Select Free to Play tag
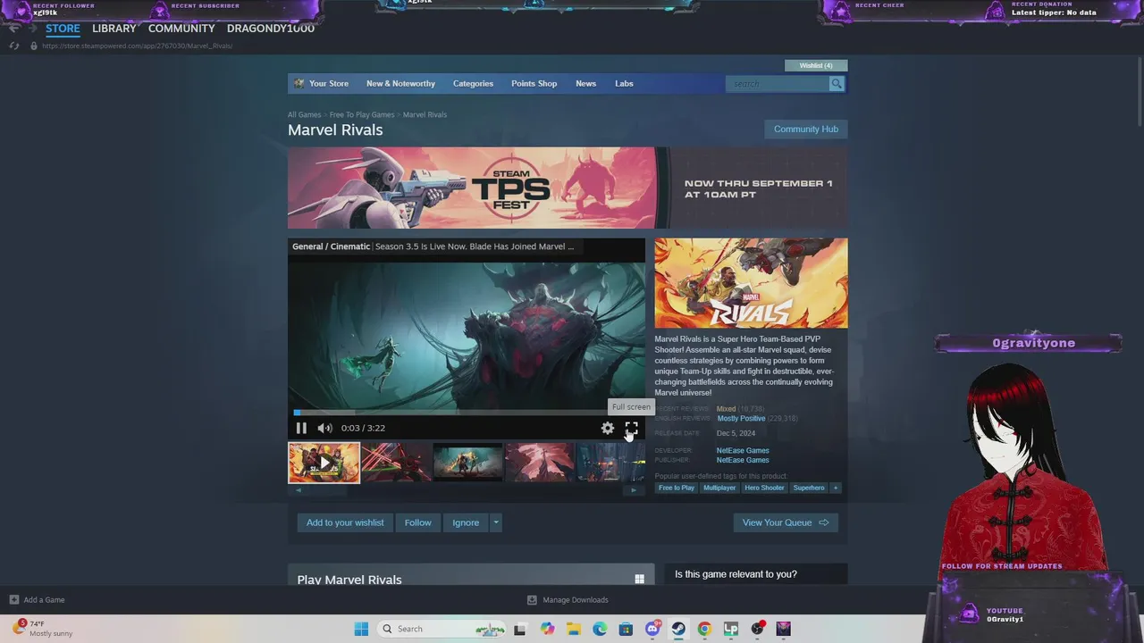The image size is (1144, 643). pos(677,488)
